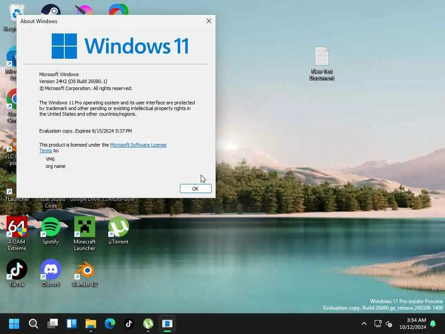Select the Google Drive desktop label
The image size is (445, 334).
tap(85, 200)
